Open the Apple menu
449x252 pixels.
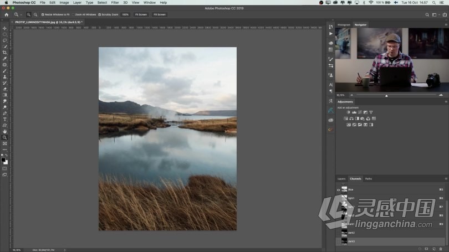click(x=6, y=3)
